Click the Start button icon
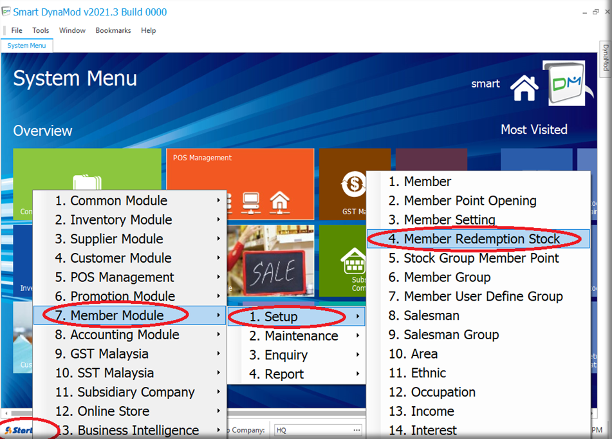Image resolution: width=612 pixels, height=439 pixels. click(19, 430)
